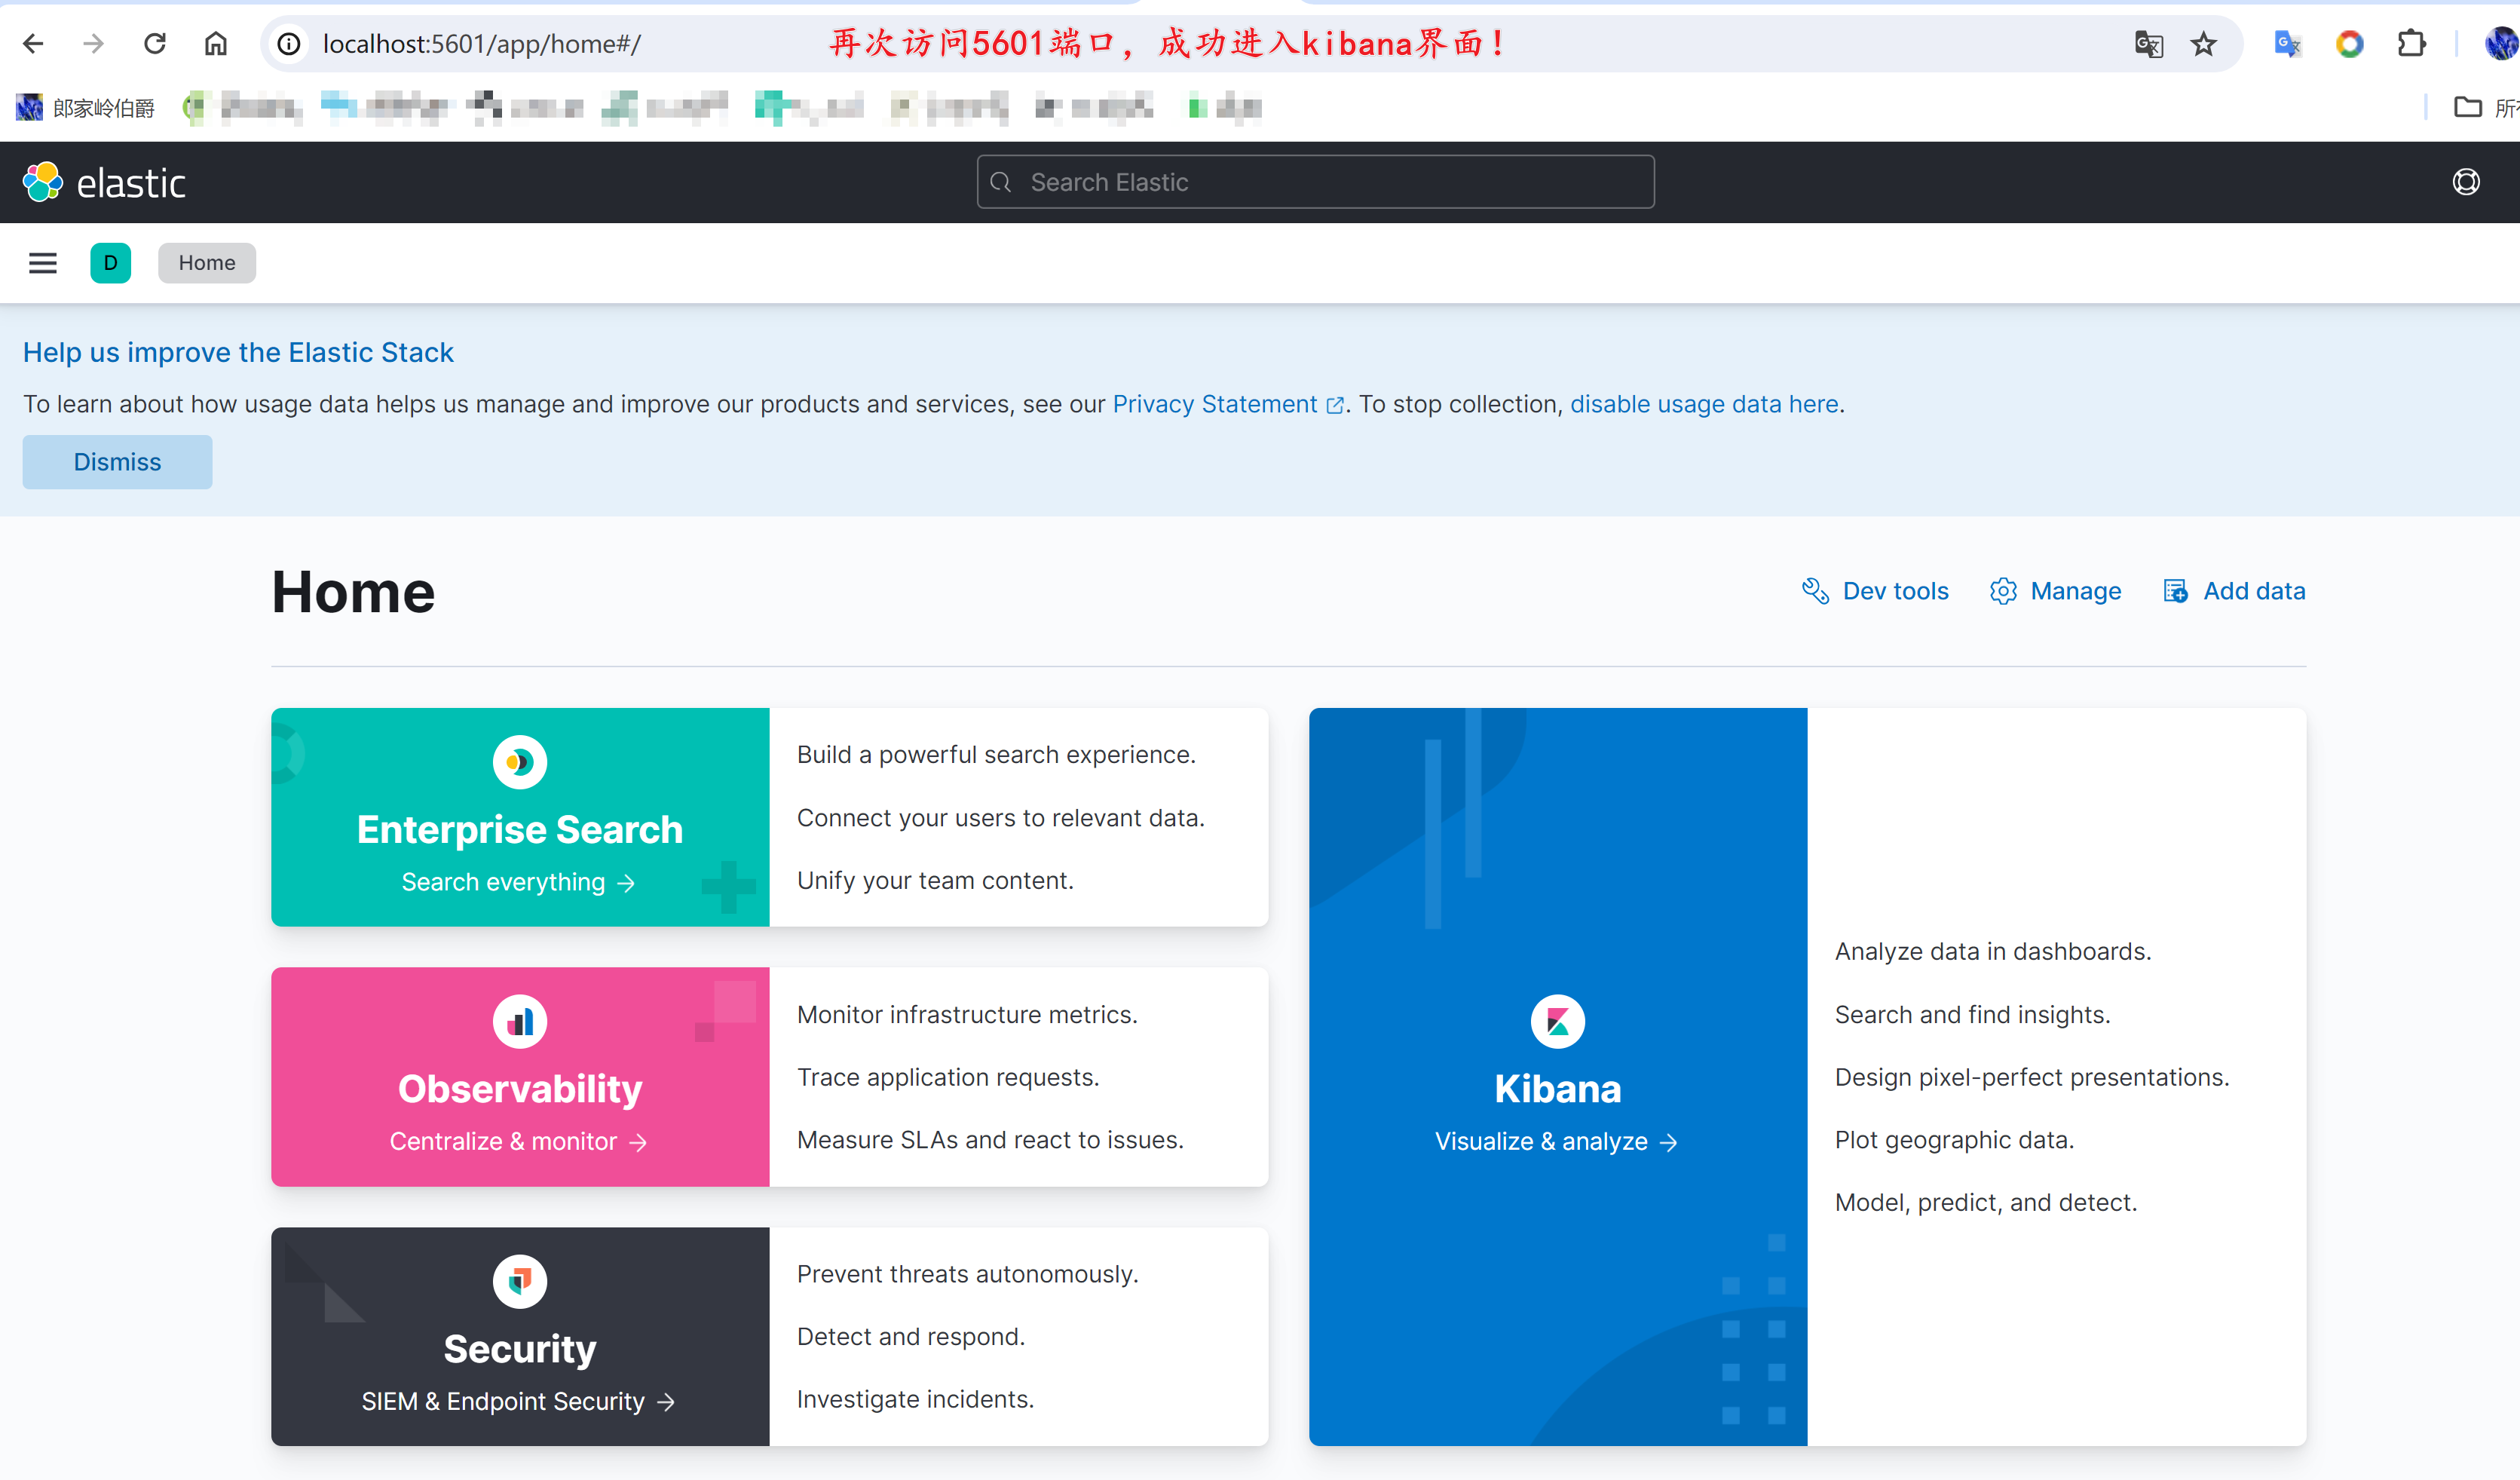The image size is (2520, 1480).
Task: Click text Search and find insights
Action: point(1973,1015)
